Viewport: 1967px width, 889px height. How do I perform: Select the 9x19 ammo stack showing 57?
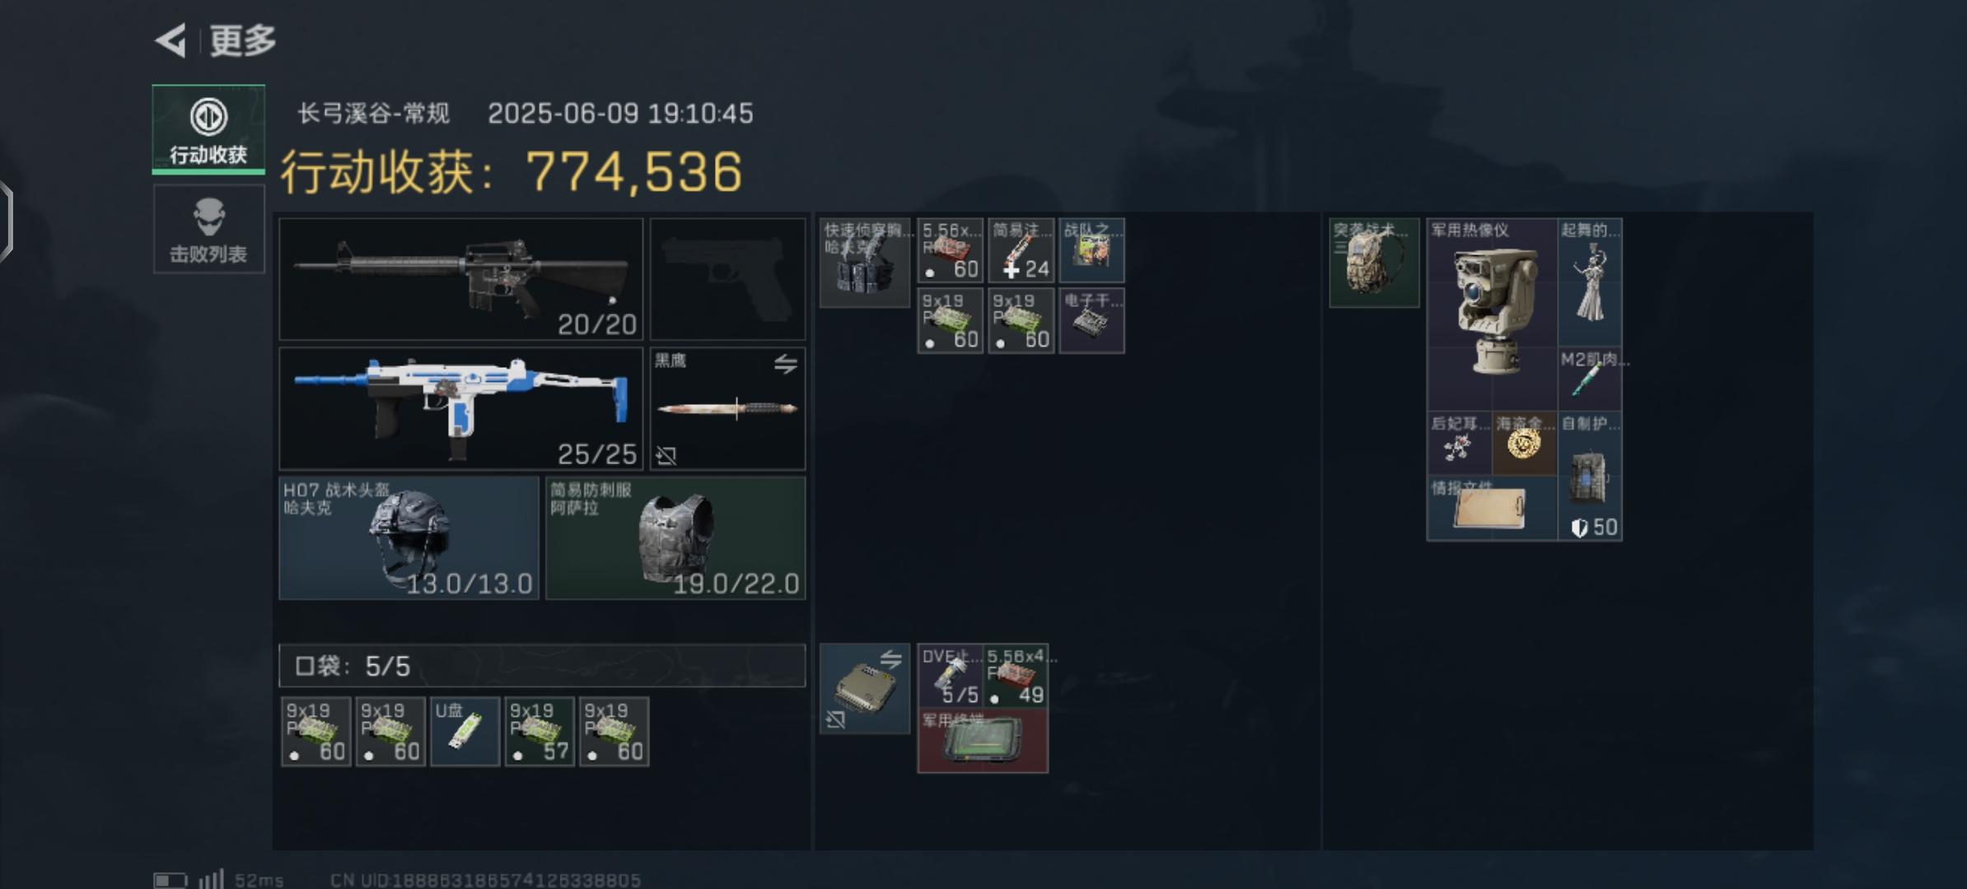pos(540,732)
